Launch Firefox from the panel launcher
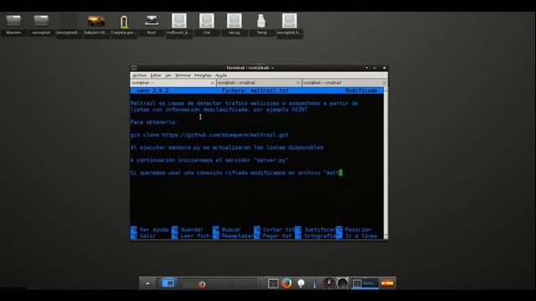536x301 pixels. (x=286, y=283)
